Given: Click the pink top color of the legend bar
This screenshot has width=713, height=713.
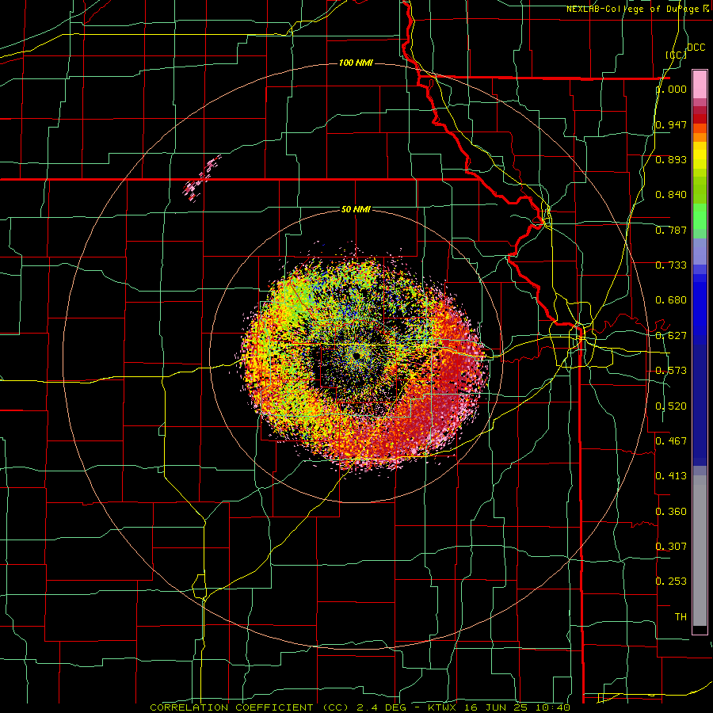Looking at the screenshot, I should pyautogui.click(x=700, y=85).
